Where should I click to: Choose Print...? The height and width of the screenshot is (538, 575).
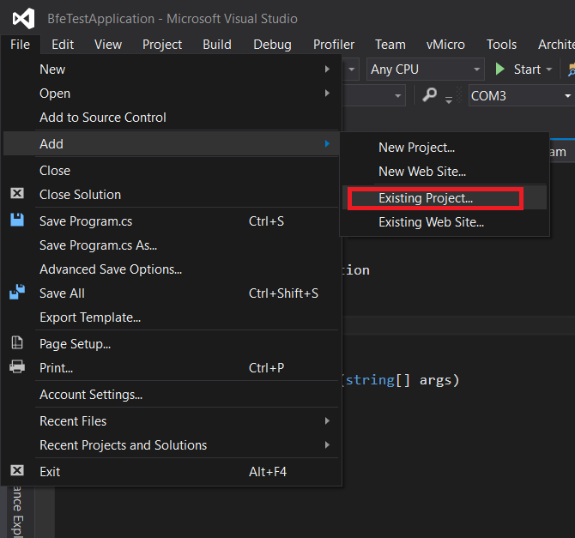point(171,368)
